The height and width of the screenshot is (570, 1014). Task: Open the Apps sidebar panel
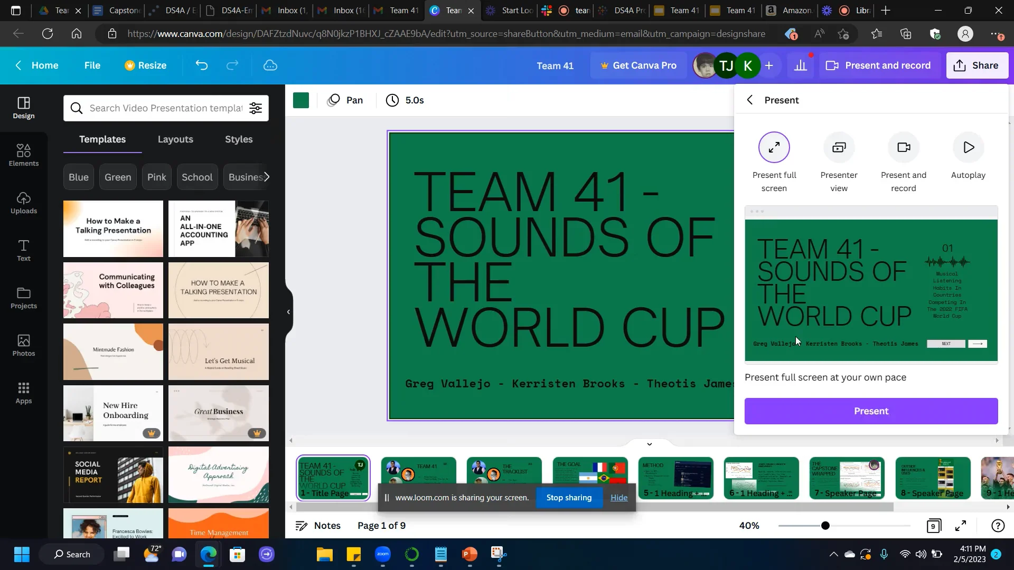23,393
